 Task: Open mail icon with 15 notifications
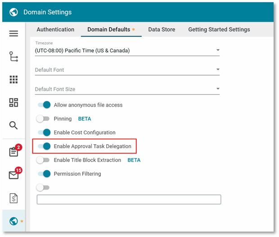[13, 175]
